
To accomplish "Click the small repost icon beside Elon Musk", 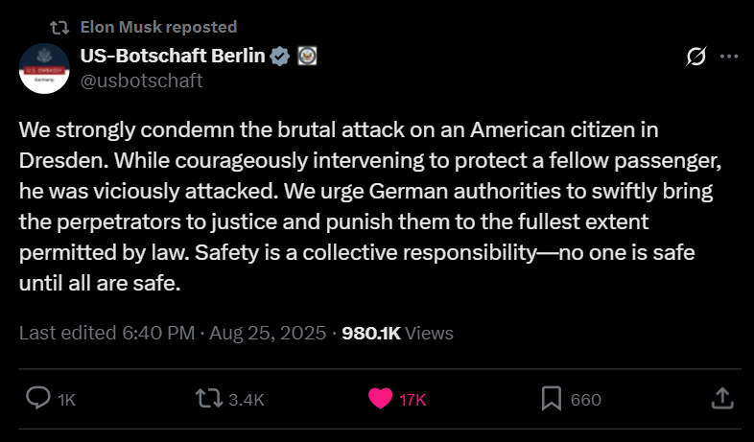I will pyautogui.click(x=59, y=27).
